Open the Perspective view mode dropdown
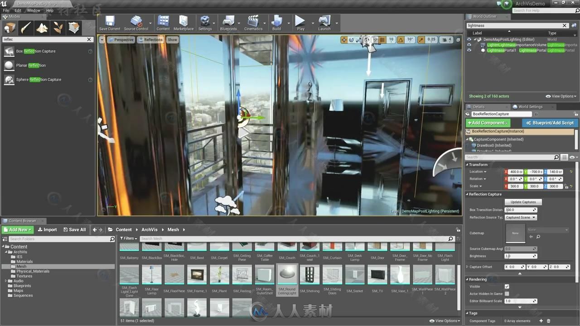Viewport: 580px width, 326px height. 121,40
